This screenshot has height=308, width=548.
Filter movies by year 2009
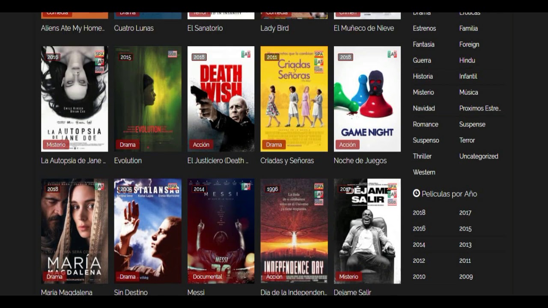(466, 277)
